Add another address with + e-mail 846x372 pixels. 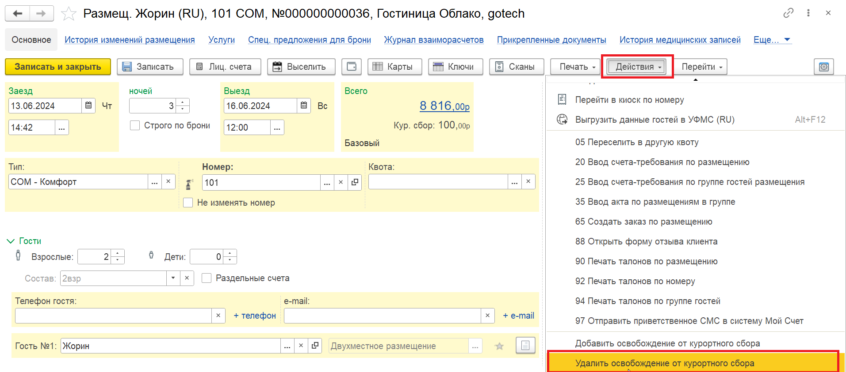pos(518,316)
